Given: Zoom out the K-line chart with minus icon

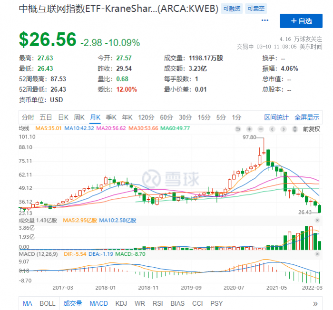Looking at the screenshot, I should coord(261,129).
